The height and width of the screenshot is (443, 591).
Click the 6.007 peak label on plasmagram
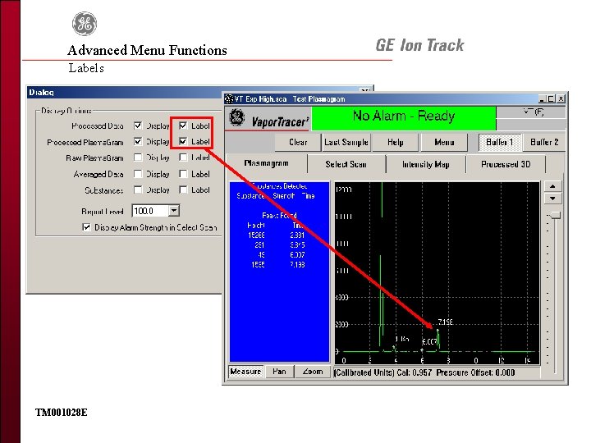click(x=429, y=341)
